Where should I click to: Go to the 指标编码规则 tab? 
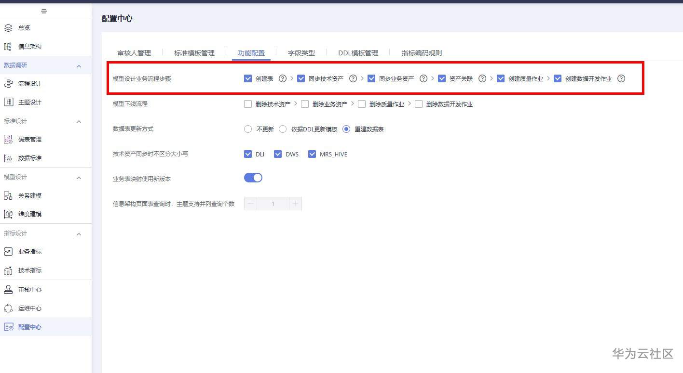pos(422,53)
